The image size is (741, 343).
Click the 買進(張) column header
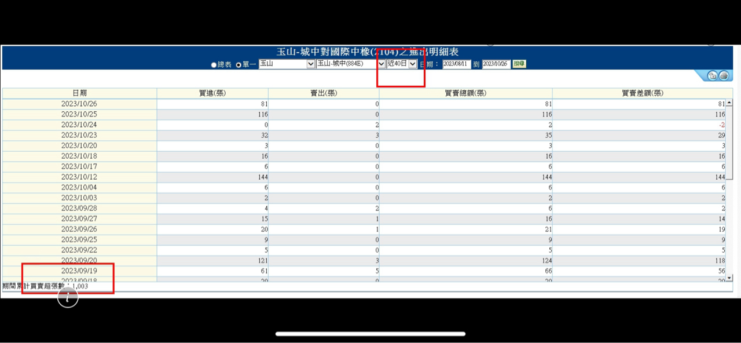point(212,93)
